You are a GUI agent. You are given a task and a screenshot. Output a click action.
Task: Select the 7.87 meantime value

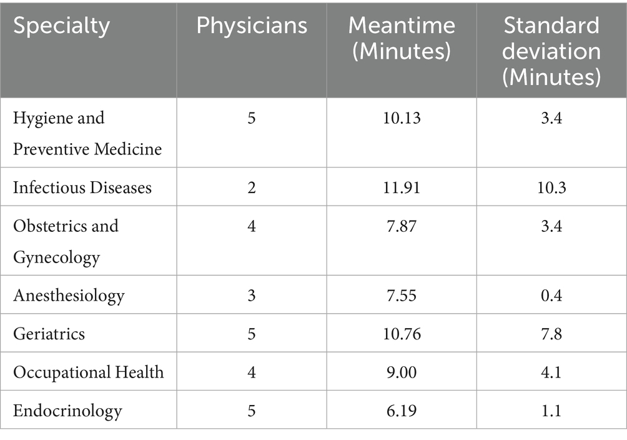pos(402,226)
